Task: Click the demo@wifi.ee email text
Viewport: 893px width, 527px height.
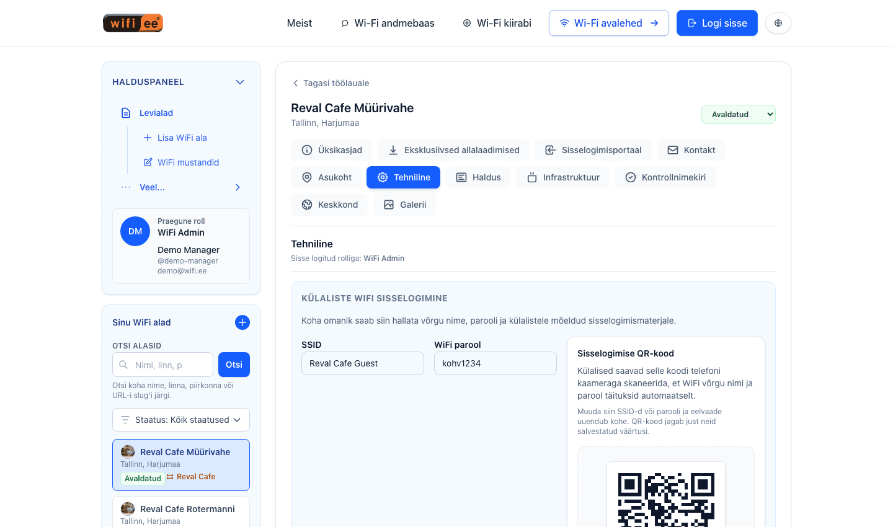Action: (182, 271)
